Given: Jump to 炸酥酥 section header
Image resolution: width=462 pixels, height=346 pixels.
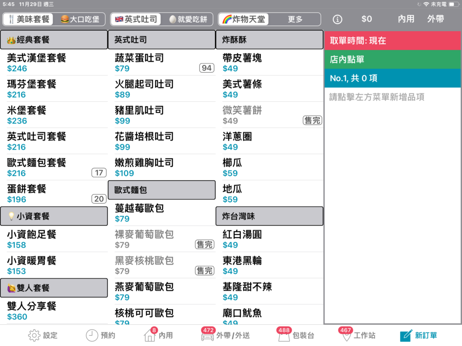Looking at the screenshot, I should pyautogui.click(x=270, y=40).
